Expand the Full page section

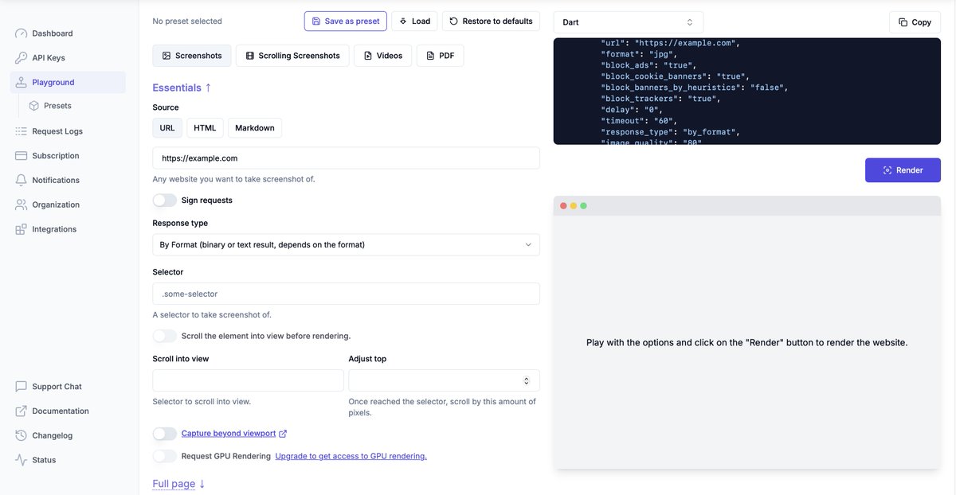pos(179,484)
